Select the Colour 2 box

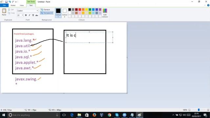click(65, 13)
